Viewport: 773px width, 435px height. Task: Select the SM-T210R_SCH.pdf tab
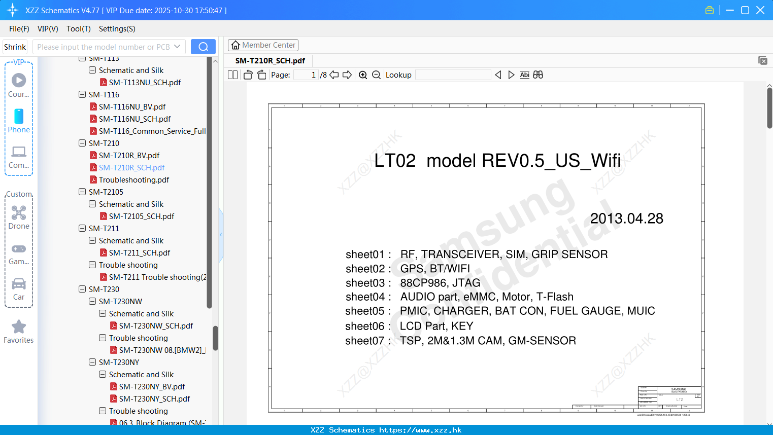[x=270, y=61]
